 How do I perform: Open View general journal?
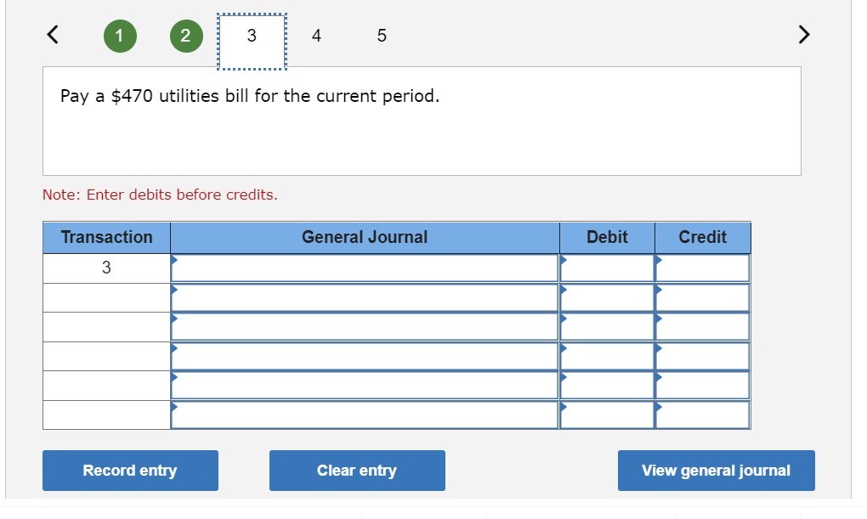coord(716,470)
